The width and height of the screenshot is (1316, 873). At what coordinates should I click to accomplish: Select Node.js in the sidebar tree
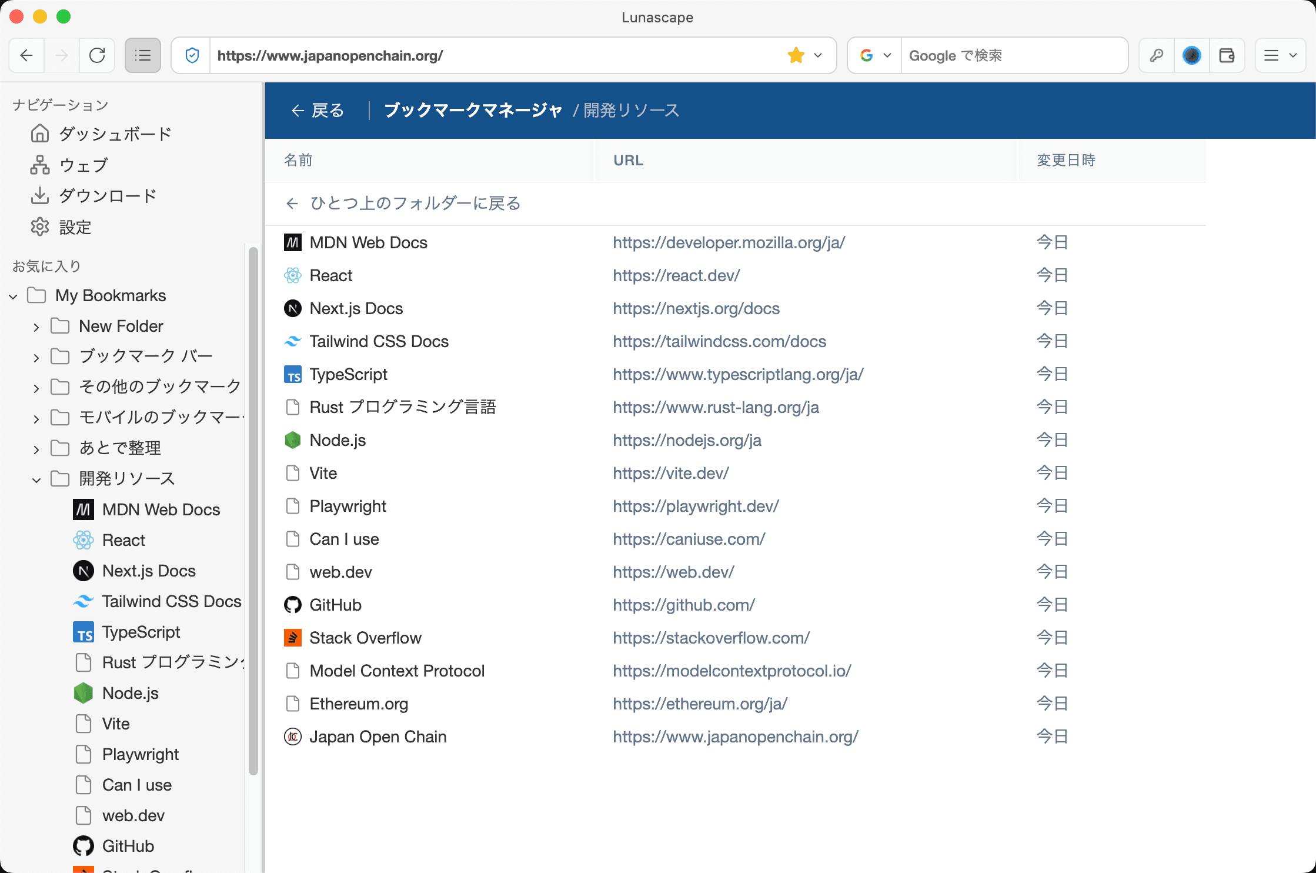click(116, 693)
